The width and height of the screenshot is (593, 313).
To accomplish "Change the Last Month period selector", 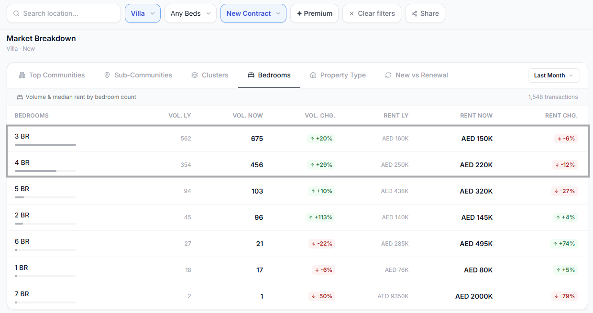I will [554, 76].
